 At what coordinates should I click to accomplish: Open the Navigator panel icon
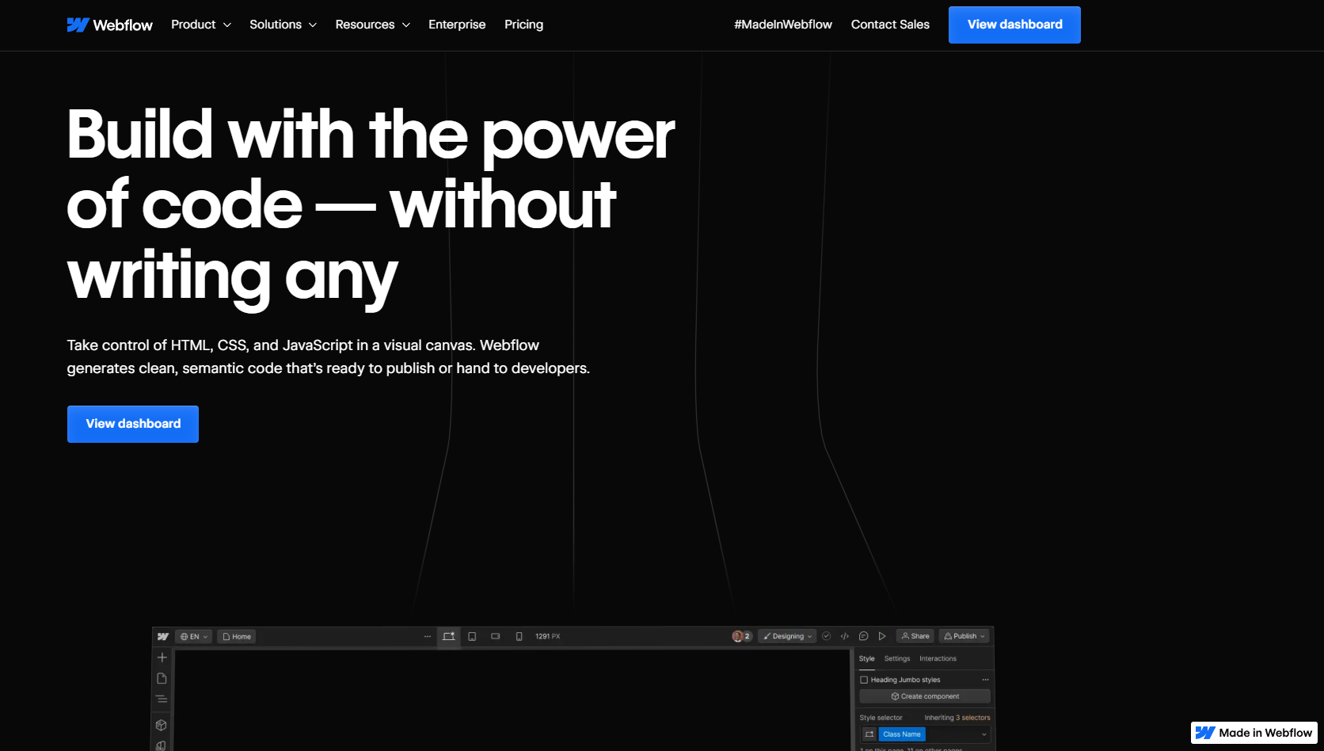[x=162, y=699]
